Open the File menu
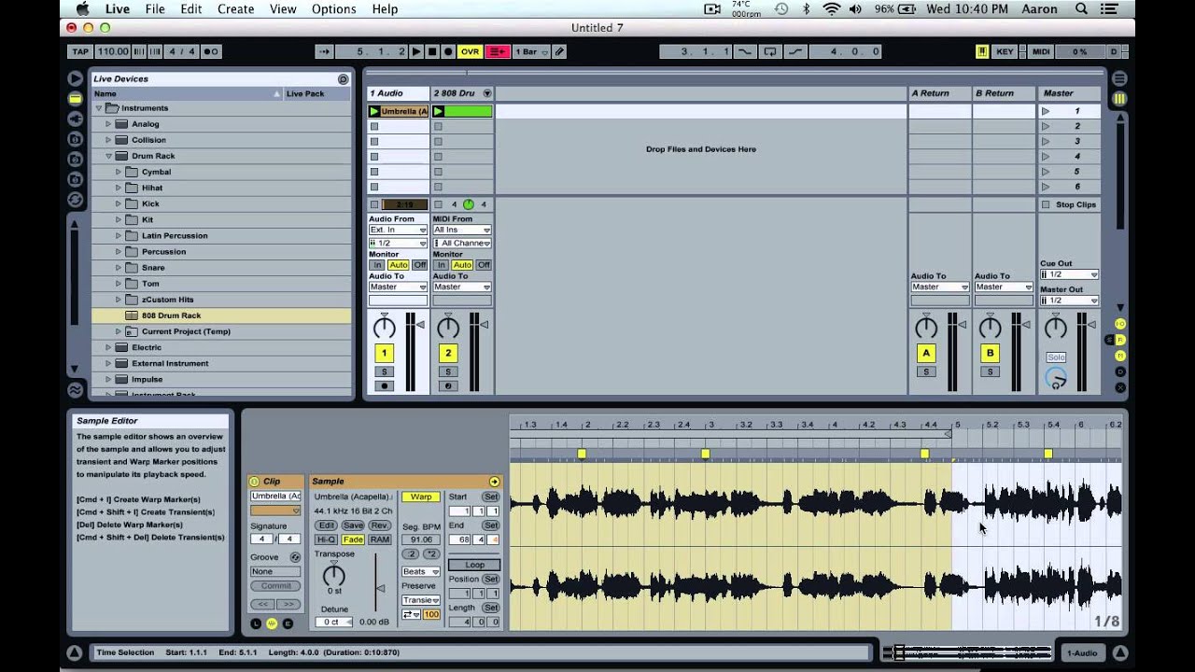1195x672 pixels. pos(155,9)
